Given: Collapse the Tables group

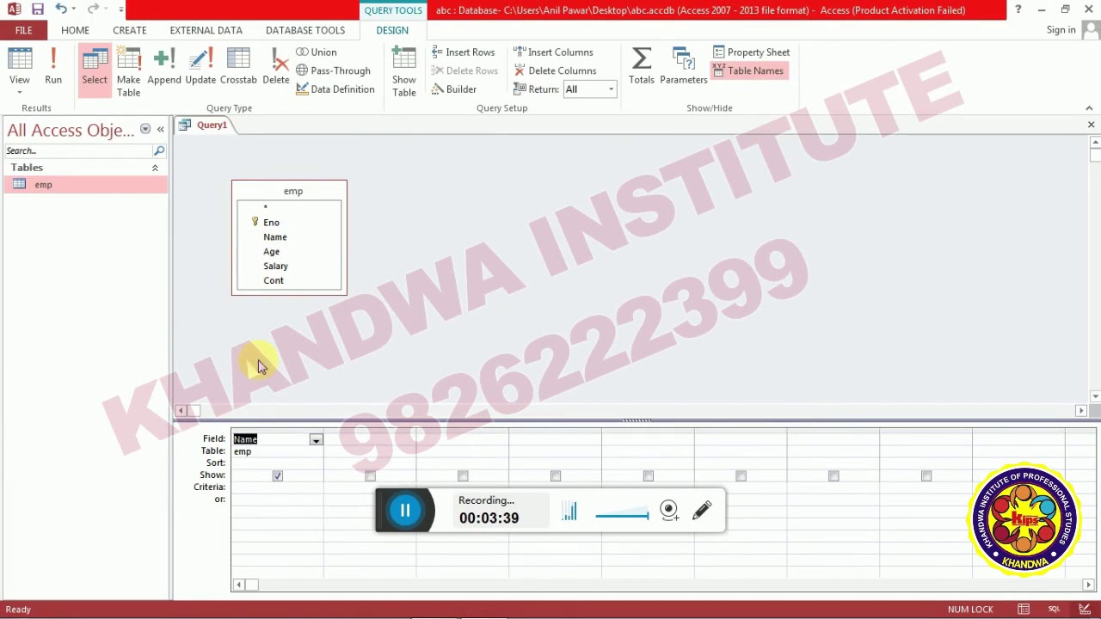Looking at the screenshot, I should tap(155, 168).
